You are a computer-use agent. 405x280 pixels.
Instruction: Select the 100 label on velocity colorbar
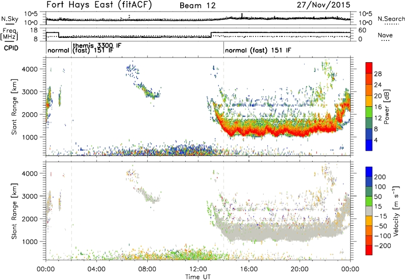pos(380,187)
